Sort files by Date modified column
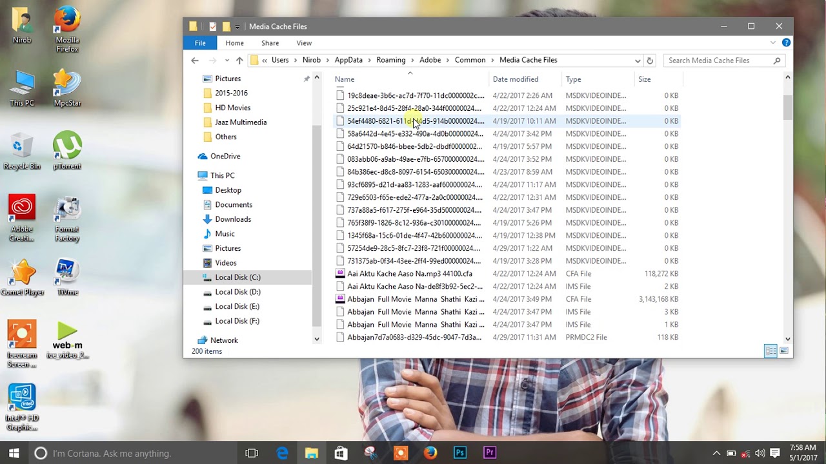 pos(515,79)
